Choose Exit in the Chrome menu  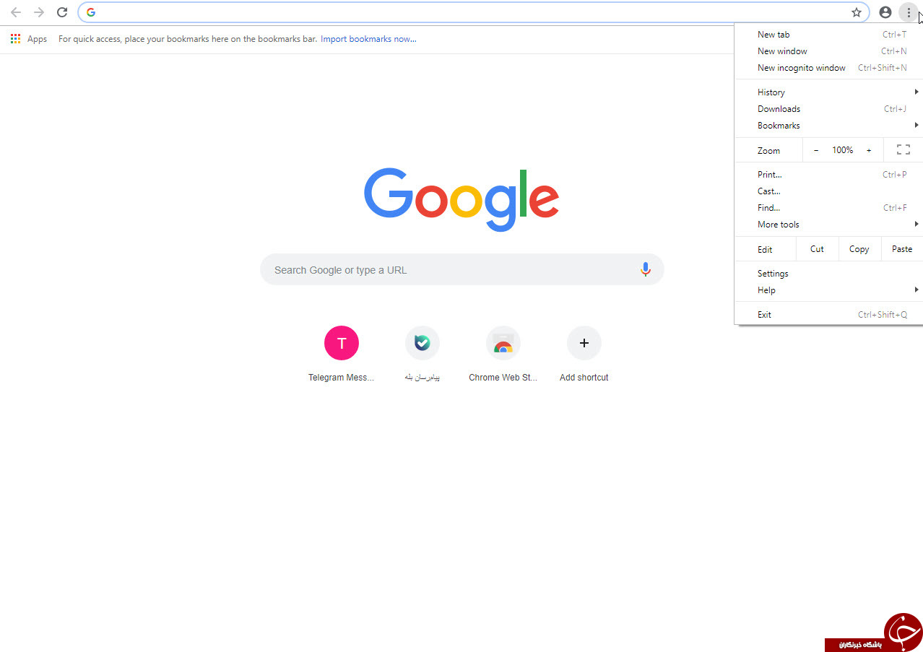828,315
